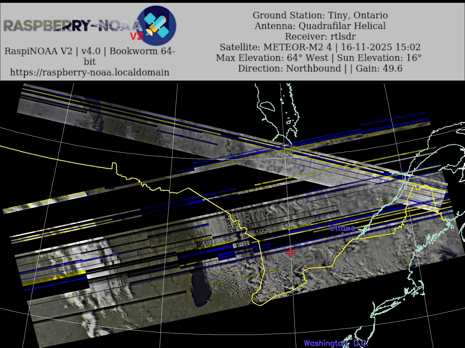Click the Max Elevation: 64° West text
The width and height of the screenshot is (465, 348).
[272, 58]
